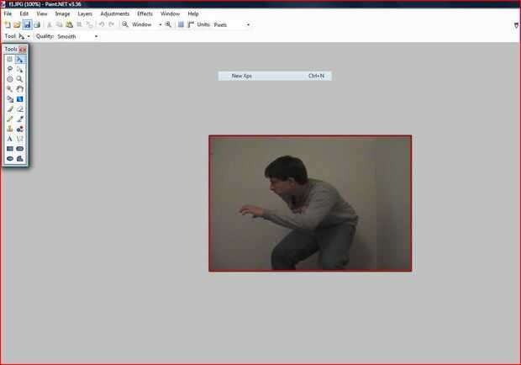
Task: Close the Tools floating panel
Action: tap(23, 49)
